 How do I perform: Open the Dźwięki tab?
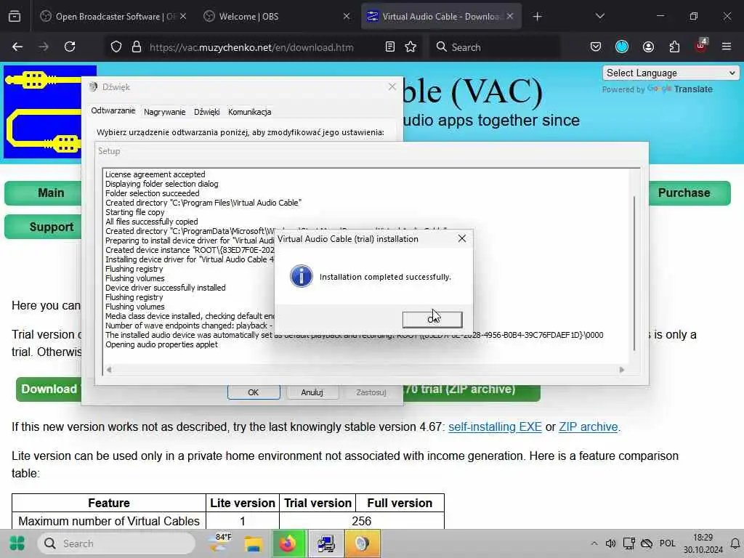point(207,112)
